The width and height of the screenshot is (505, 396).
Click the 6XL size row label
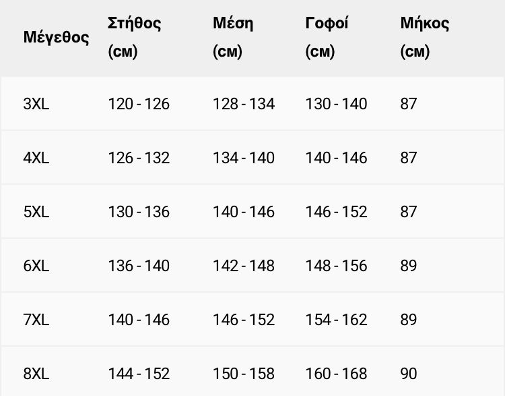click(36, 266)
